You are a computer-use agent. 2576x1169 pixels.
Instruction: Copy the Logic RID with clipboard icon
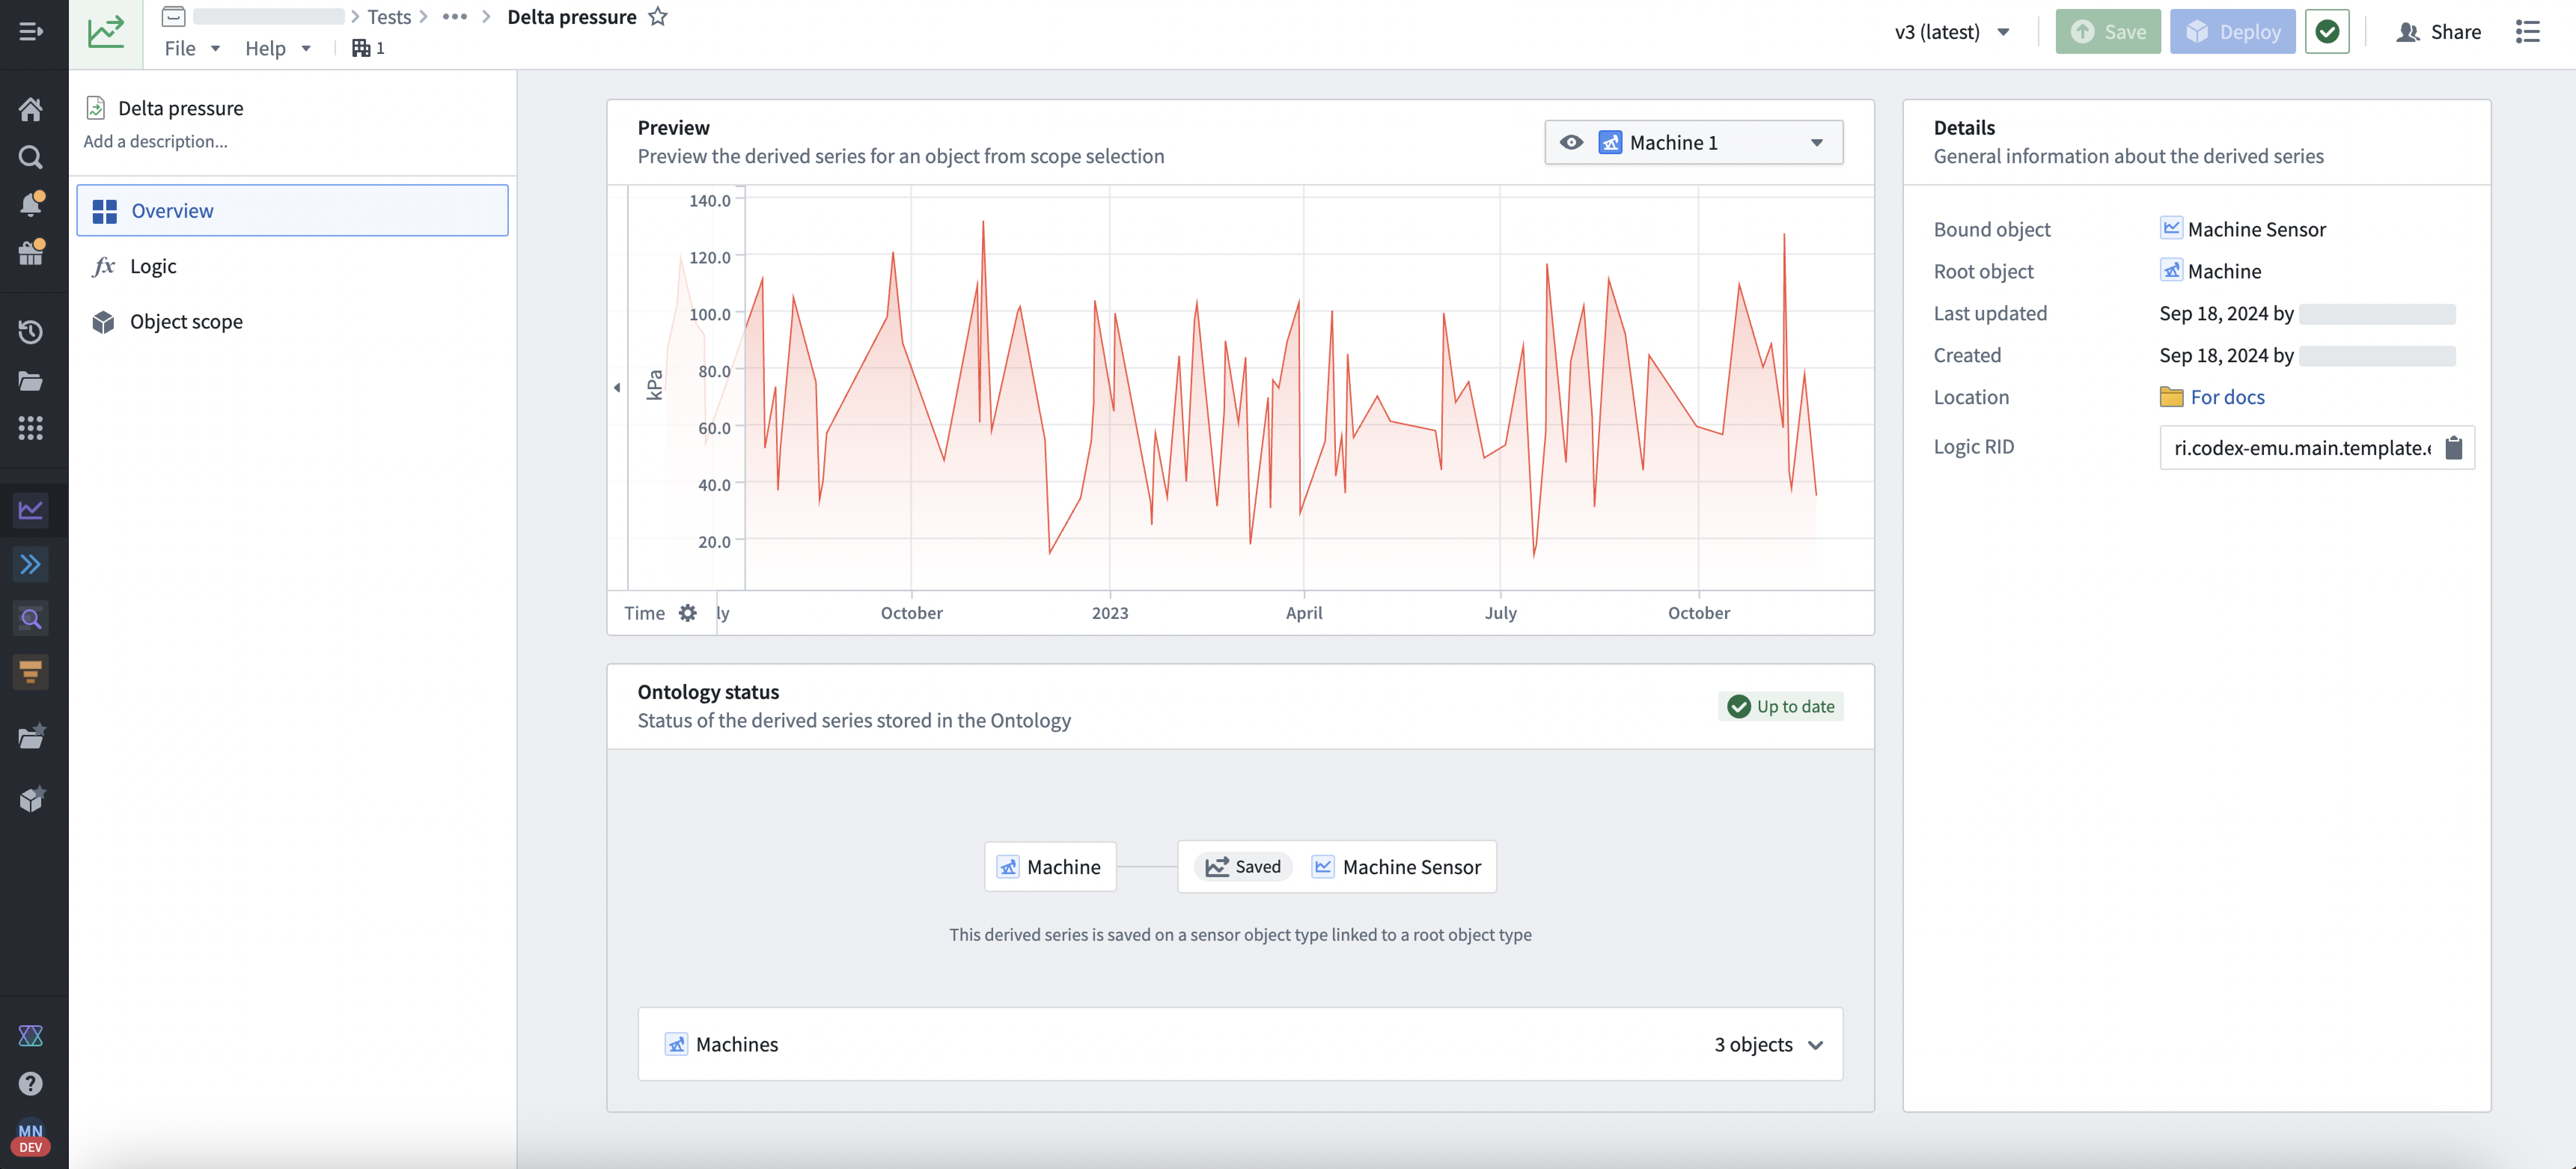click(x=2454, y=447)
